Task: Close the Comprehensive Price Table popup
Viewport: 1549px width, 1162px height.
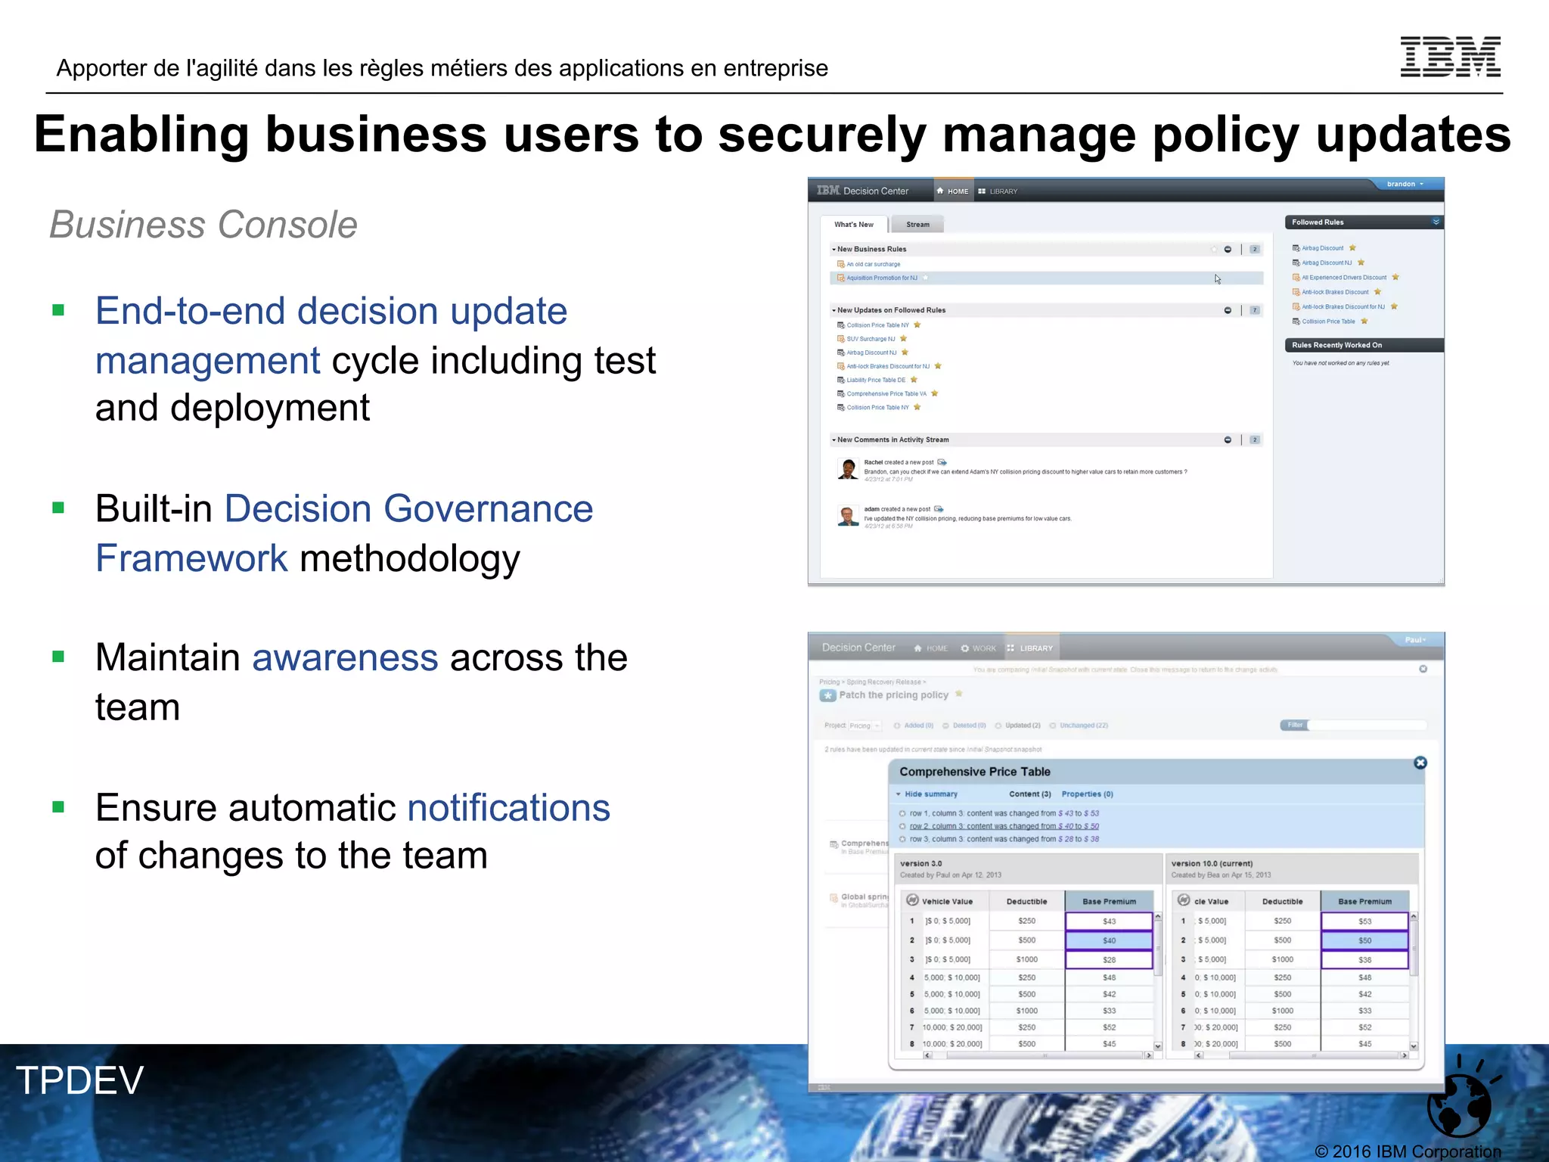Action: (1420, 763)
